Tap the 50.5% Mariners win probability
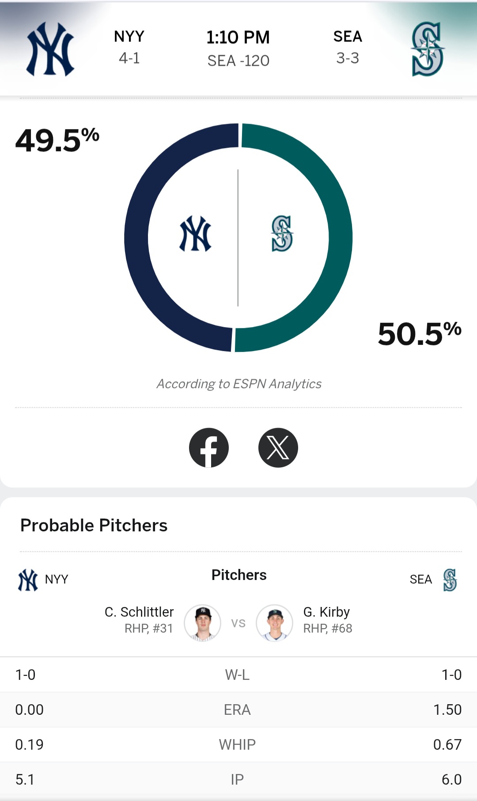The image size is (477, 801). click(419, 334)
